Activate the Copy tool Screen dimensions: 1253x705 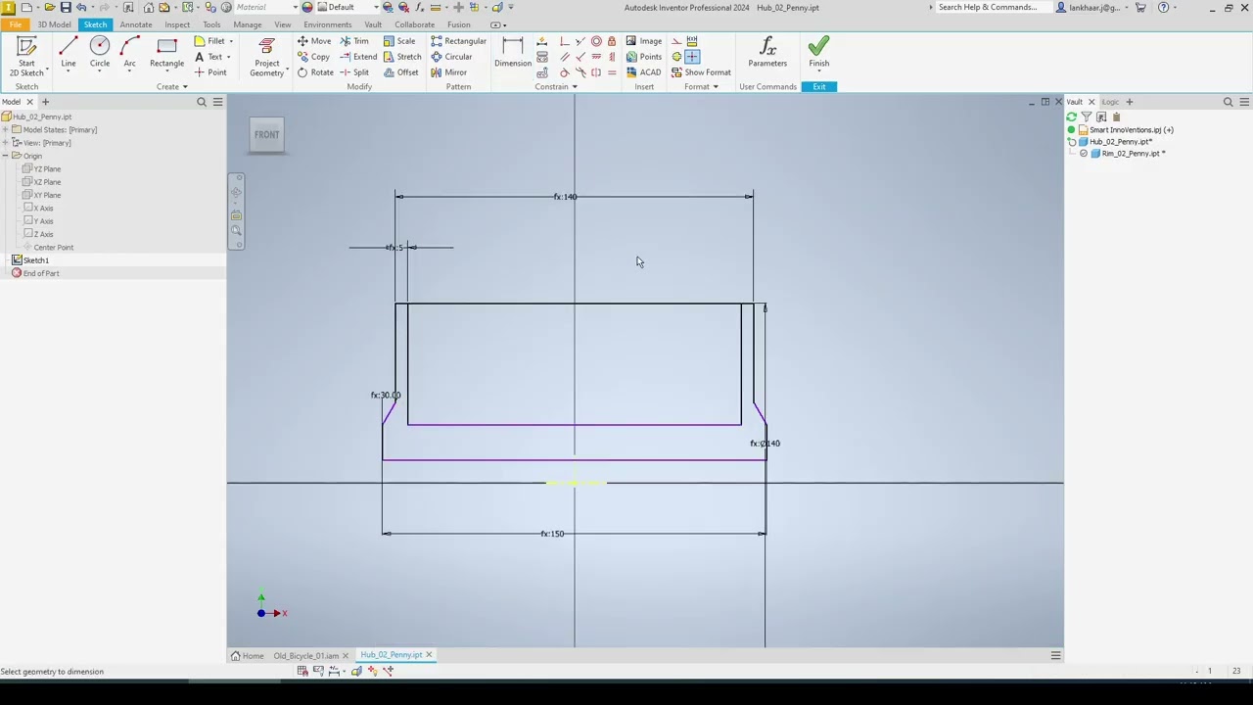point(313,57)
